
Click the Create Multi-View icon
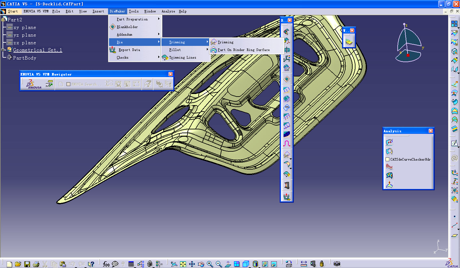pyautogui.click(x=237, y=264)
